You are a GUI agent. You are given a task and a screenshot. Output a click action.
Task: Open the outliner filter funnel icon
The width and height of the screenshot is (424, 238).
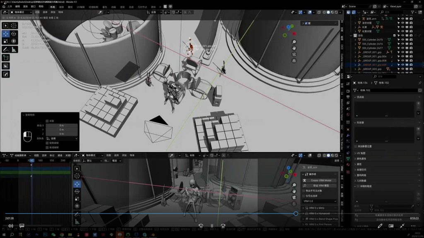413,12
